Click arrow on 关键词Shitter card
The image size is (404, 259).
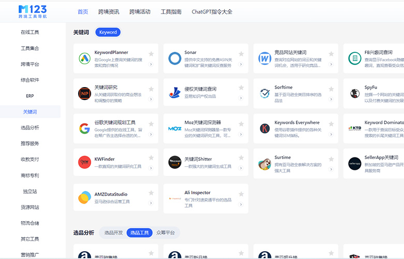click(x=241, y=168)
